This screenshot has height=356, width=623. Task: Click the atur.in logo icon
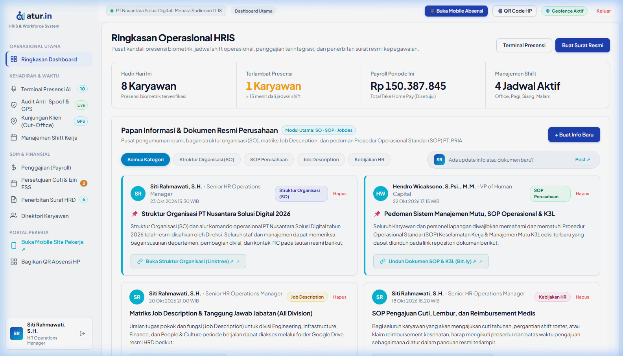coord(20,16)
